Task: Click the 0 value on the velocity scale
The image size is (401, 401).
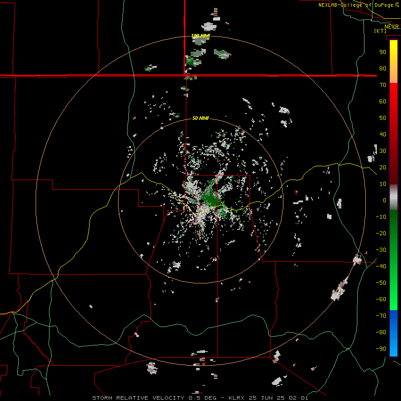Action: pos(385,200)
